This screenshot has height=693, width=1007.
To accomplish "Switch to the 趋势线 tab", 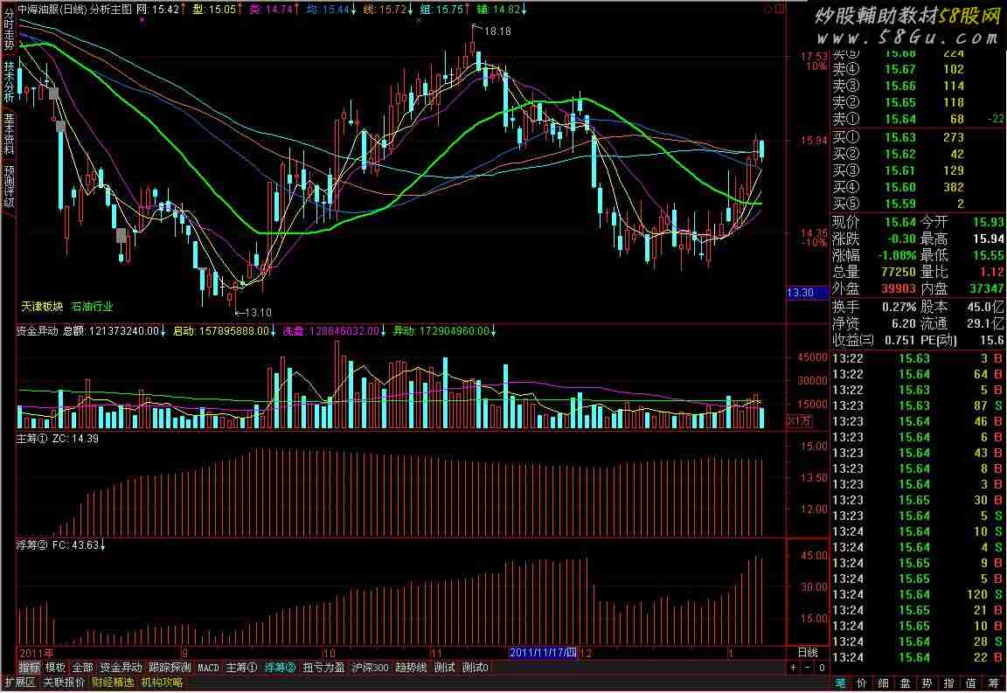I will point(411,668).
